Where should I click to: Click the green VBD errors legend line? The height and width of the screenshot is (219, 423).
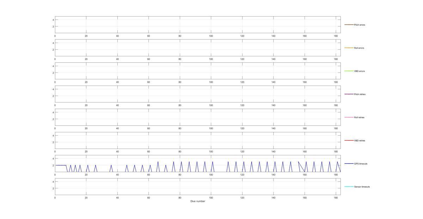(x=349, y=71)
